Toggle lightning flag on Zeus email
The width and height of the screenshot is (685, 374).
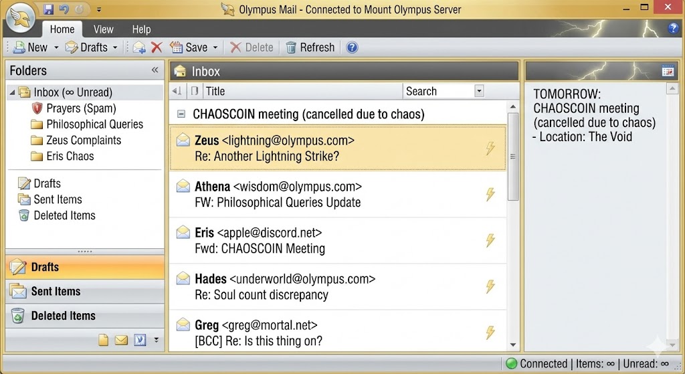(x=490, y=149)
